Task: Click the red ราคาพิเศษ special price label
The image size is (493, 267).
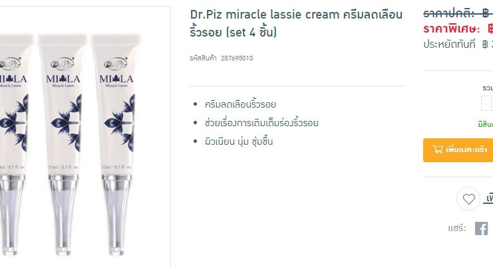Action: click(x=452, y=29)
